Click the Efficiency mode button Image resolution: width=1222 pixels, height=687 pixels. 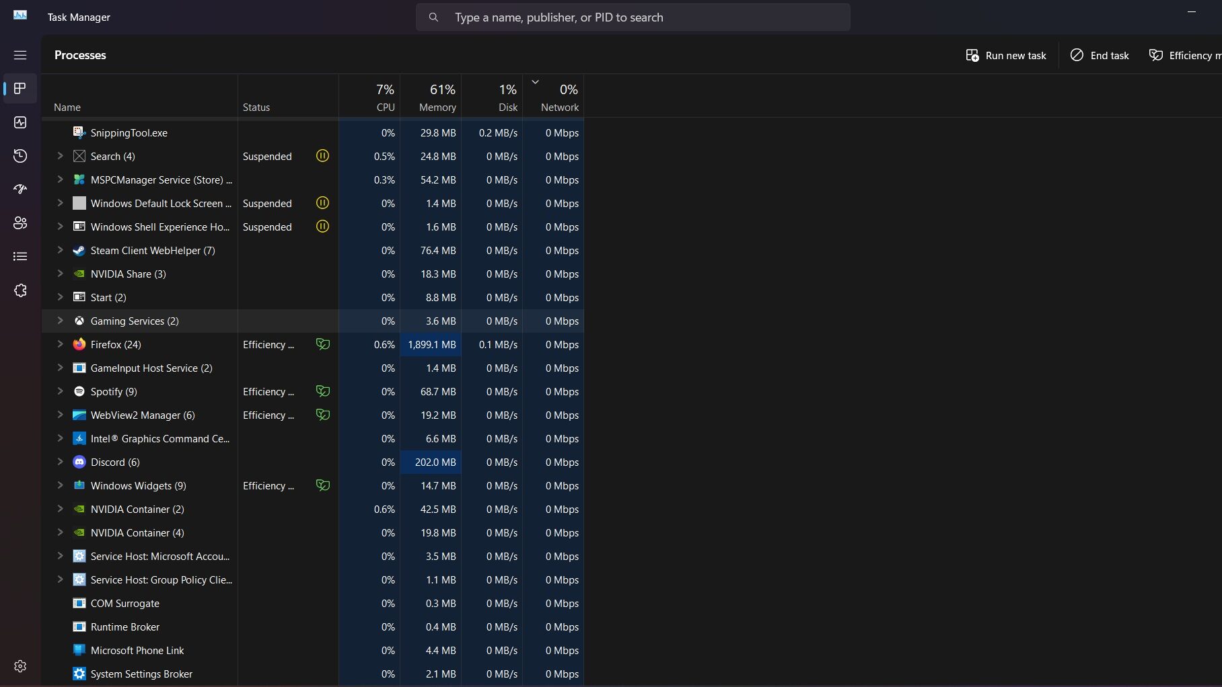point(1184,55)
